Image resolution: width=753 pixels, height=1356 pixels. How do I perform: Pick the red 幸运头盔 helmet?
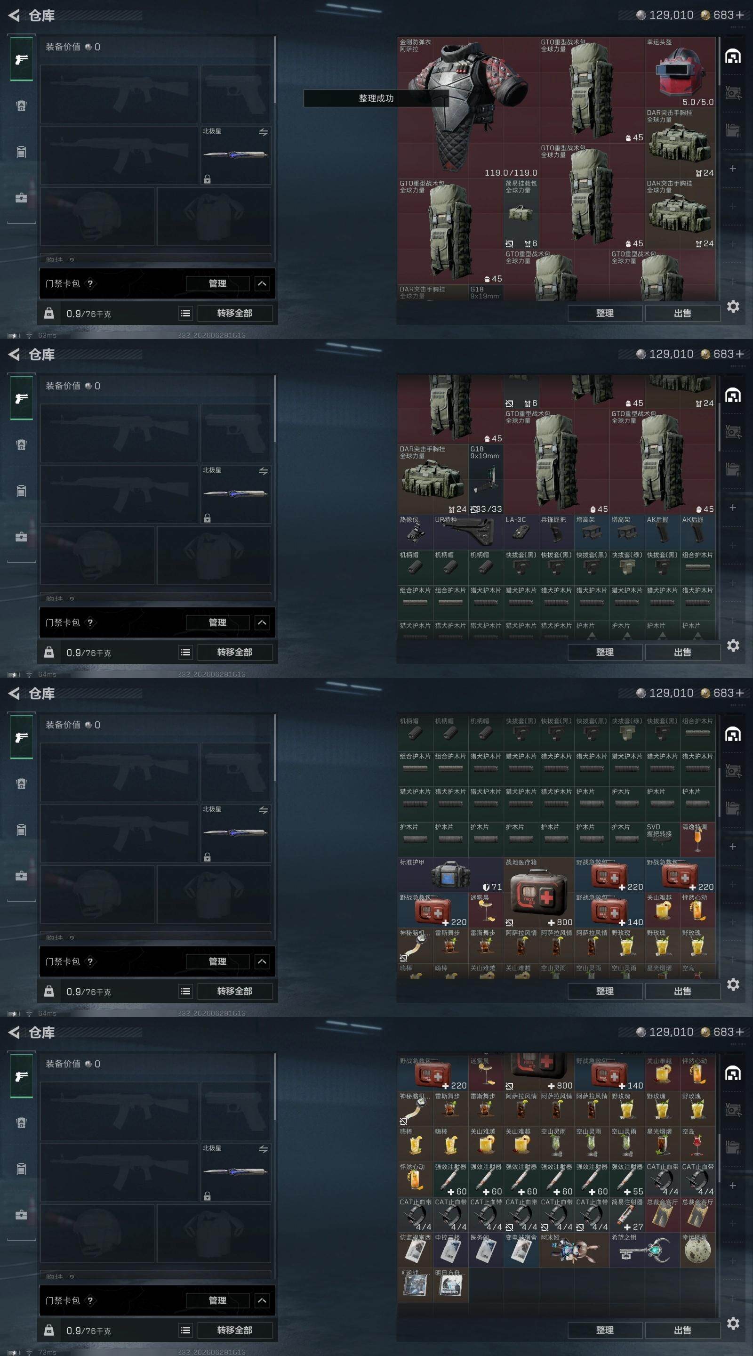click(680, 72)
